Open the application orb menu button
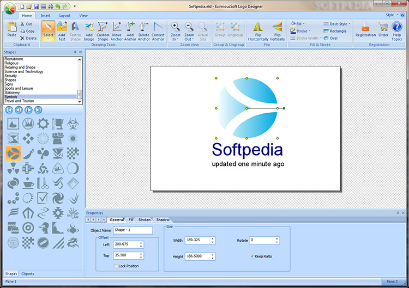409x288 pixels. 10,8
